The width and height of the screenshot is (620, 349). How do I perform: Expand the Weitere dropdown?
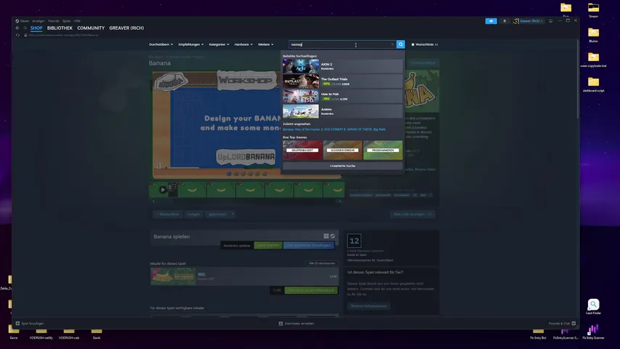click(266, 44)
